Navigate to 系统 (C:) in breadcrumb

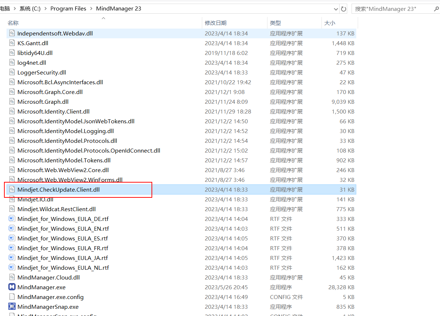30,9
